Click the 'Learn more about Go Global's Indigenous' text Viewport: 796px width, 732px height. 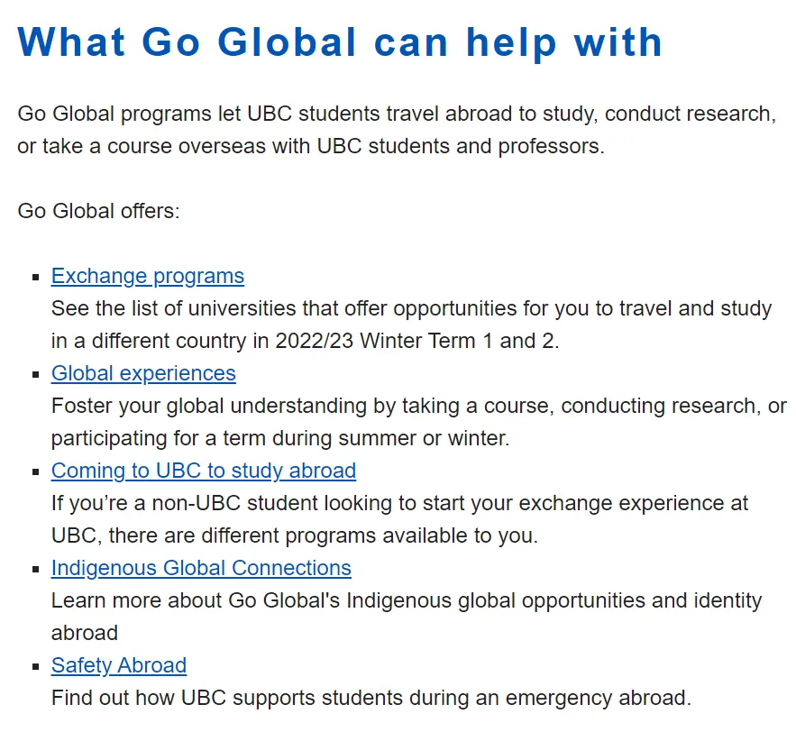(x=406, y=600)
